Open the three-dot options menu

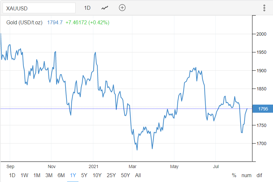click(x=264, y=8)
